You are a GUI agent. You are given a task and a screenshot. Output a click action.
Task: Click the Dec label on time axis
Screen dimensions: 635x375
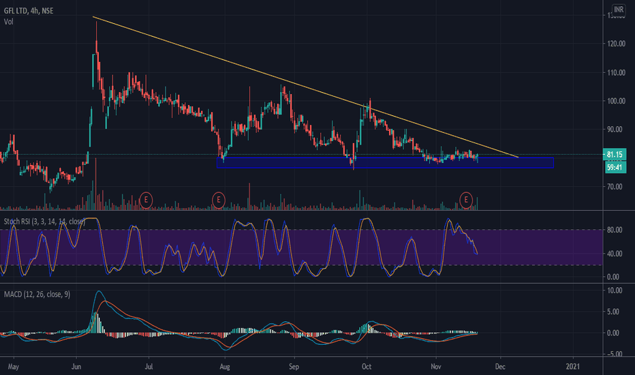(500, 367)
